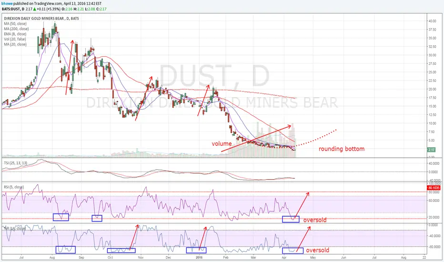
Task: Select the MA (20, close) indicator label
Action: click(x=15, y=44)
